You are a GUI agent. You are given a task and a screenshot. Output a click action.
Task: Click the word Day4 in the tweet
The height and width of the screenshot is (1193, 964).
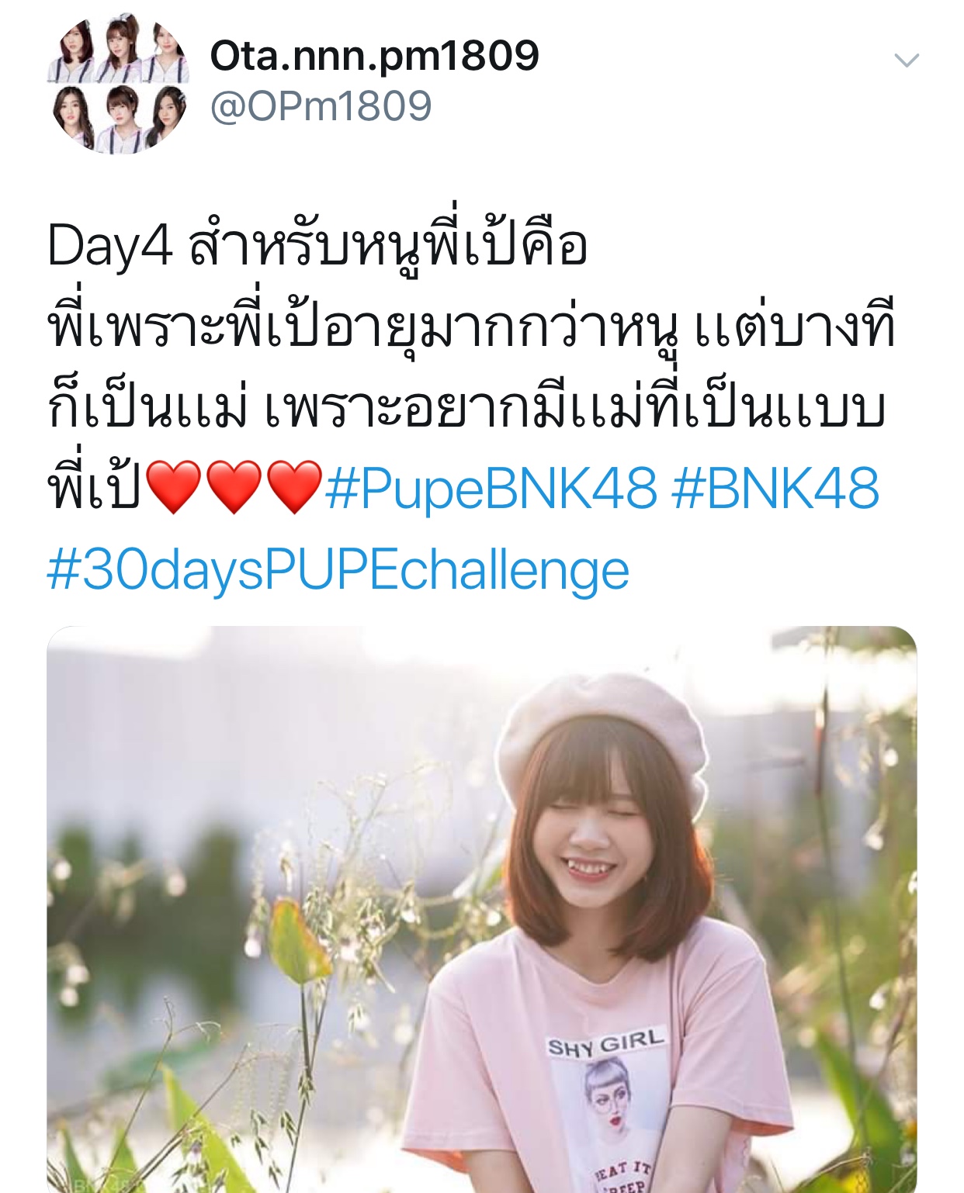pyautogui.click(x=110, y=247)
